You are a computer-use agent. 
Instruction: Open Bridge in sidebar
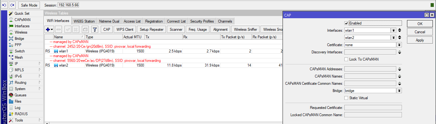[x=19, y=39]
